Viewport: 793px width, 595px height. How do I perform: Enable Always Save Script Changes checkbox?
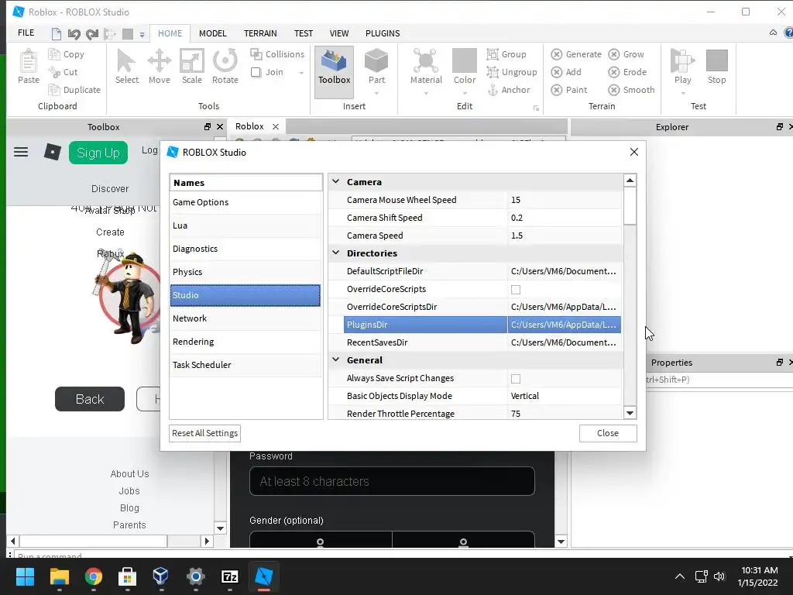point(515,378)
